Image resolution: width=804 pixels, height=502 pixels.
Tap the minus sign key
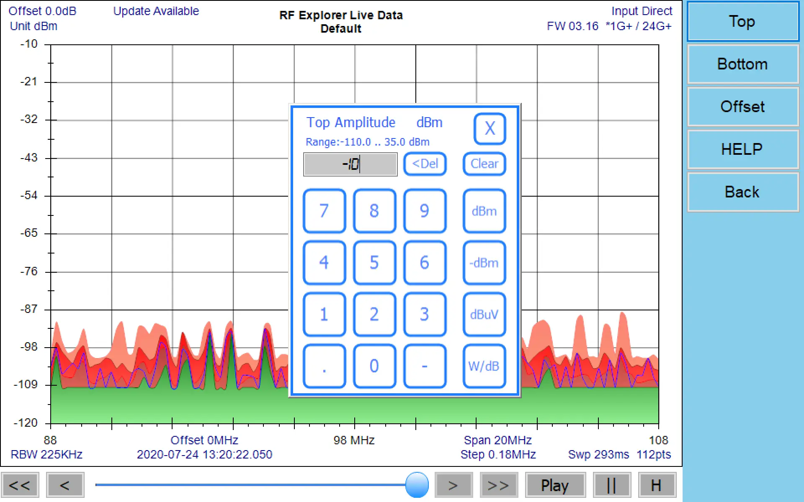pos(425,366)
